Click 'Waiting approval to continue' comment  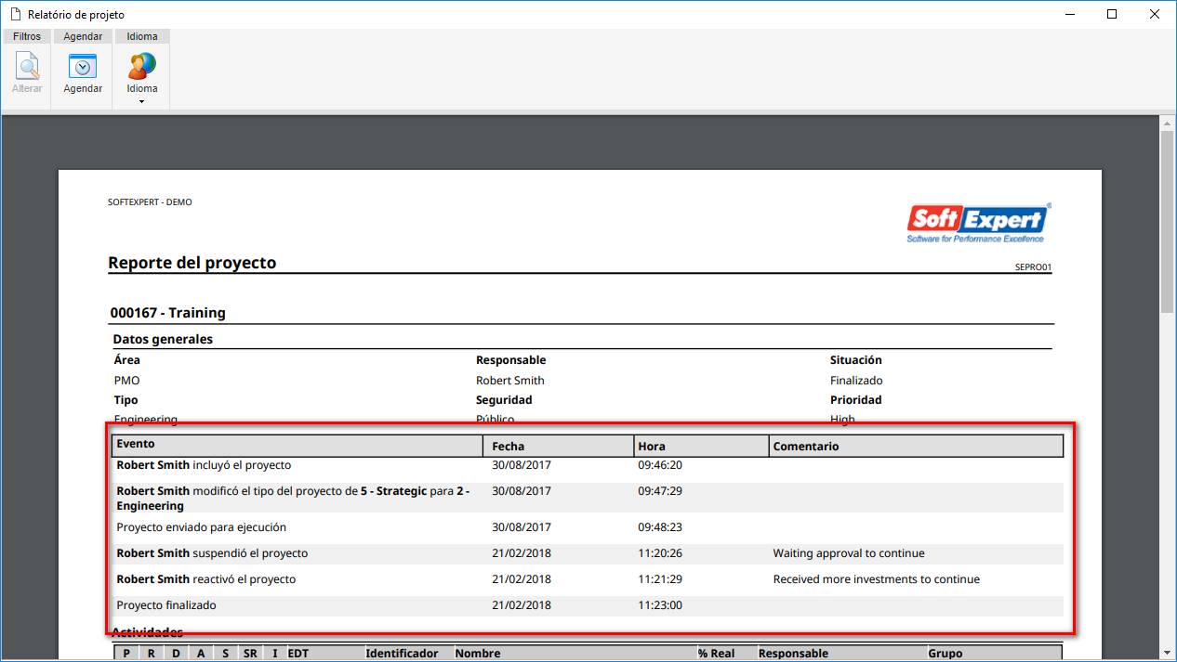849,553
